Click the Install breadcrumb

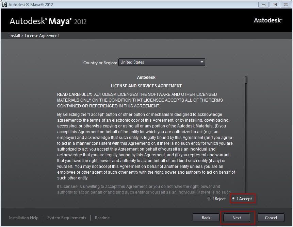[x=15, y=36]
